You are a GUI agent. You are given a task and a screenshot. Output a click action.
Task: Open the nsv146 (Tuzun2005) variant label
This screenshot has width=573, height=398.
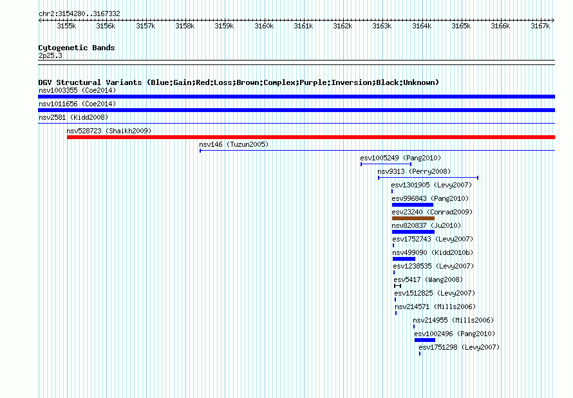coord(234,144)
